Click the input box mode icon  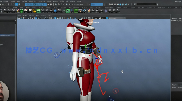click(135, 5)
